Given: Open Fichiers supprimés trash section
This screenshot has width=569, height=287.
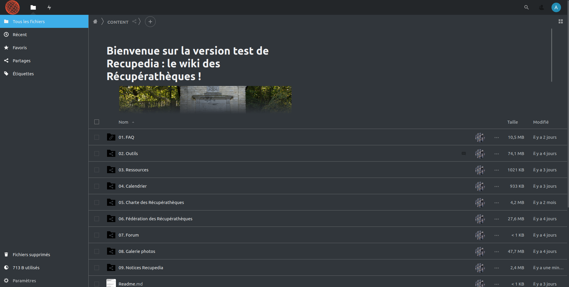Looking at the screenshot, I should pyautogui.click(x=31, y=255).
